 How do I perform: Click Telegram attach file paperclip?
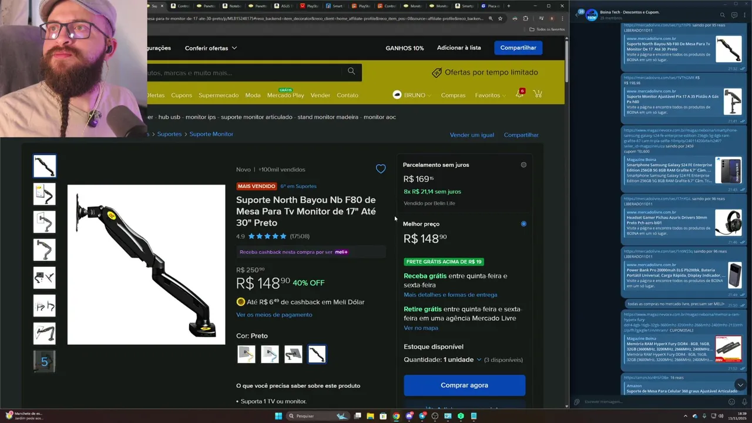(x=577, y=402)
